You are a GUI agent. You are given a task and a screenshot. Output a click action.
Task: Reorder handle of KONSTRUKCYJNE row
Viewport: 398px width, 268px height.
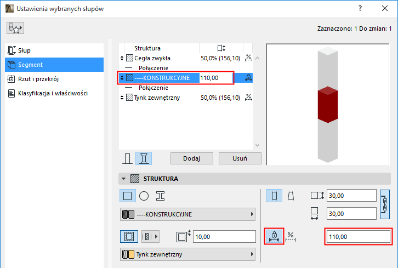(122, 78)
